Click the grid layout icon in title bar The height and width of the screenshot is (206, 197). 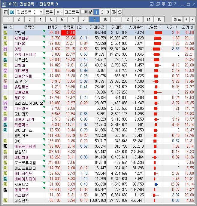pyautogui.click(x=169, y=4)
